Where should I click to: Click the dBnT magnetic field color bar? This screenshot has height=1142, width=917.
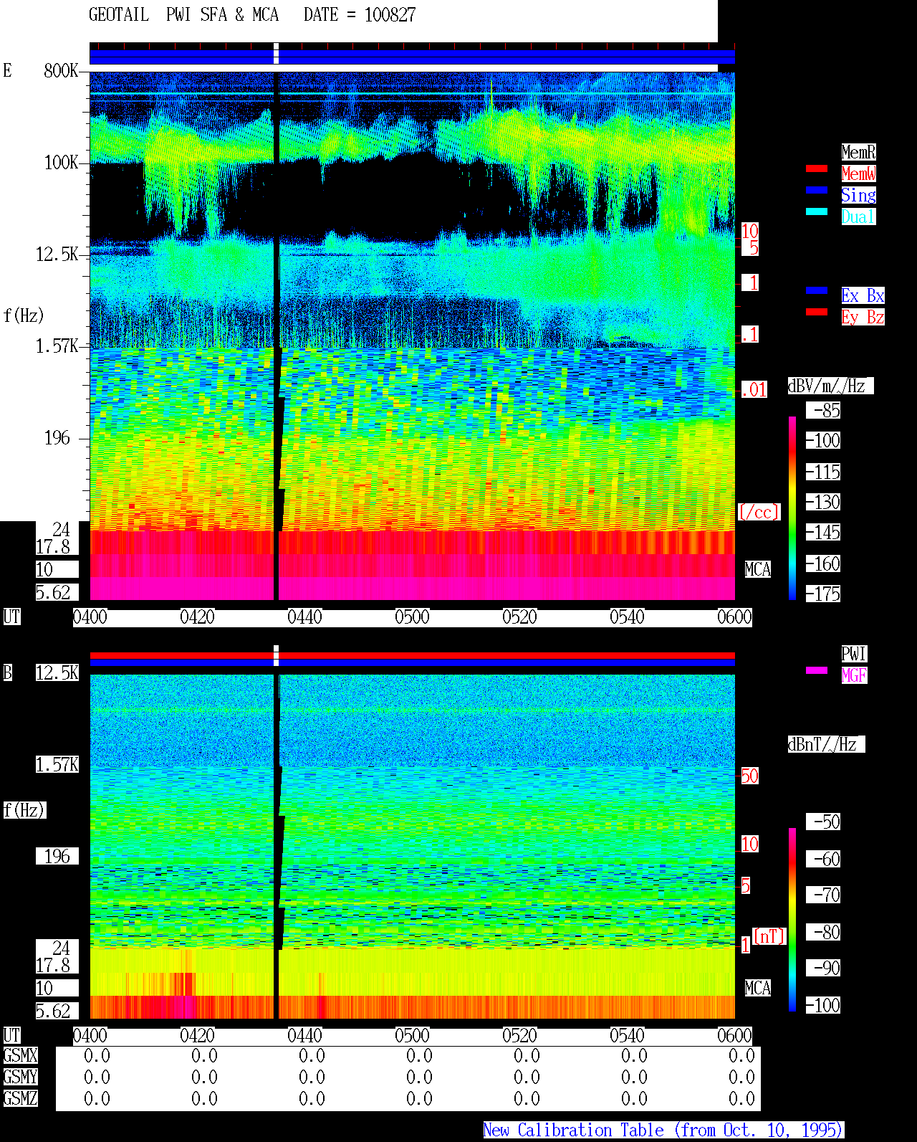792,920
